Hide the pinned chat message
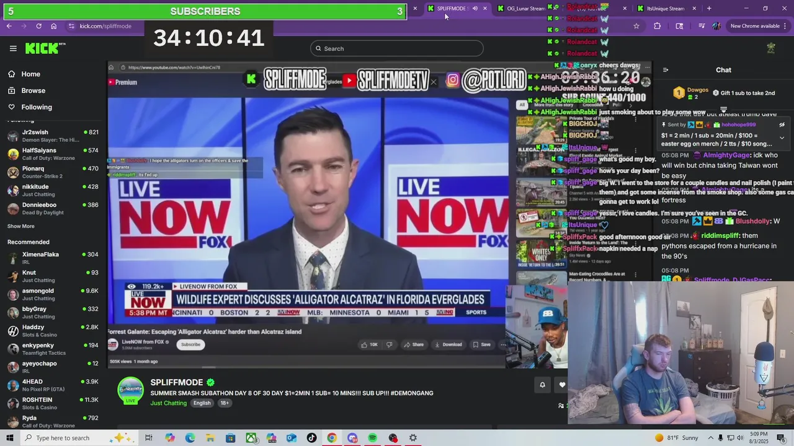Screen dimensions: 794x446 [x=782, y=125]
